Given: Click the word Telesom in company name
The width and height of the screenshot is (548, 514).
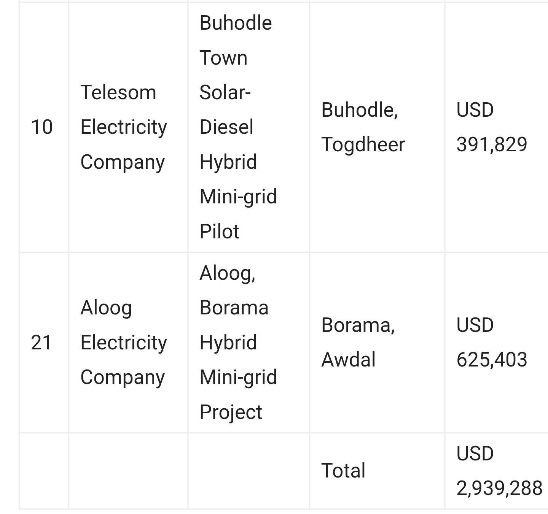Looking at the screenshot, I should 118,92.
